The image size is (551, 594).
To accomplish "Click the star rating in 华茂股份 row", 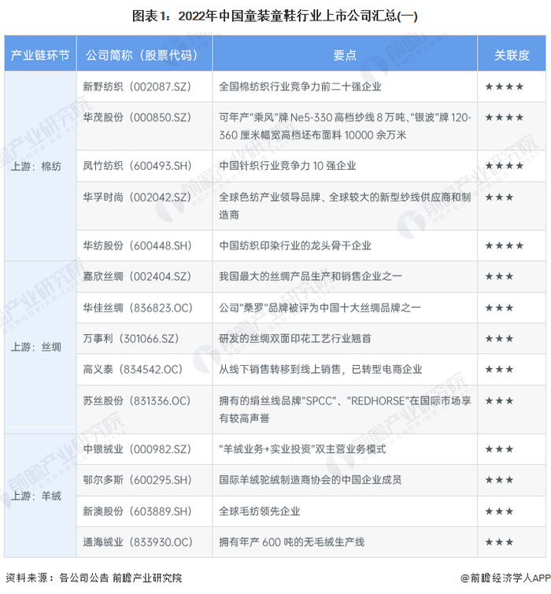I will tap(505, 117).
